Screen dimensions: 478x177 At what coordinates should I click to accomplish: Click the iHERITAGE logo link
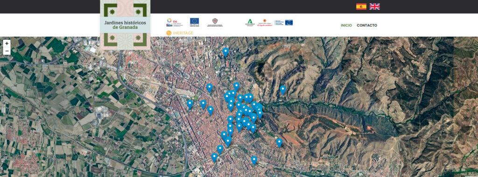point(180,33)
